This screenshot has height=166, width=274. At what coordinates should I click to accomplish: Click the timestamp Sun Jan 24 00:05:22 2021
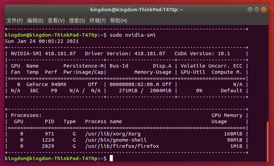(x=42, y=41)
